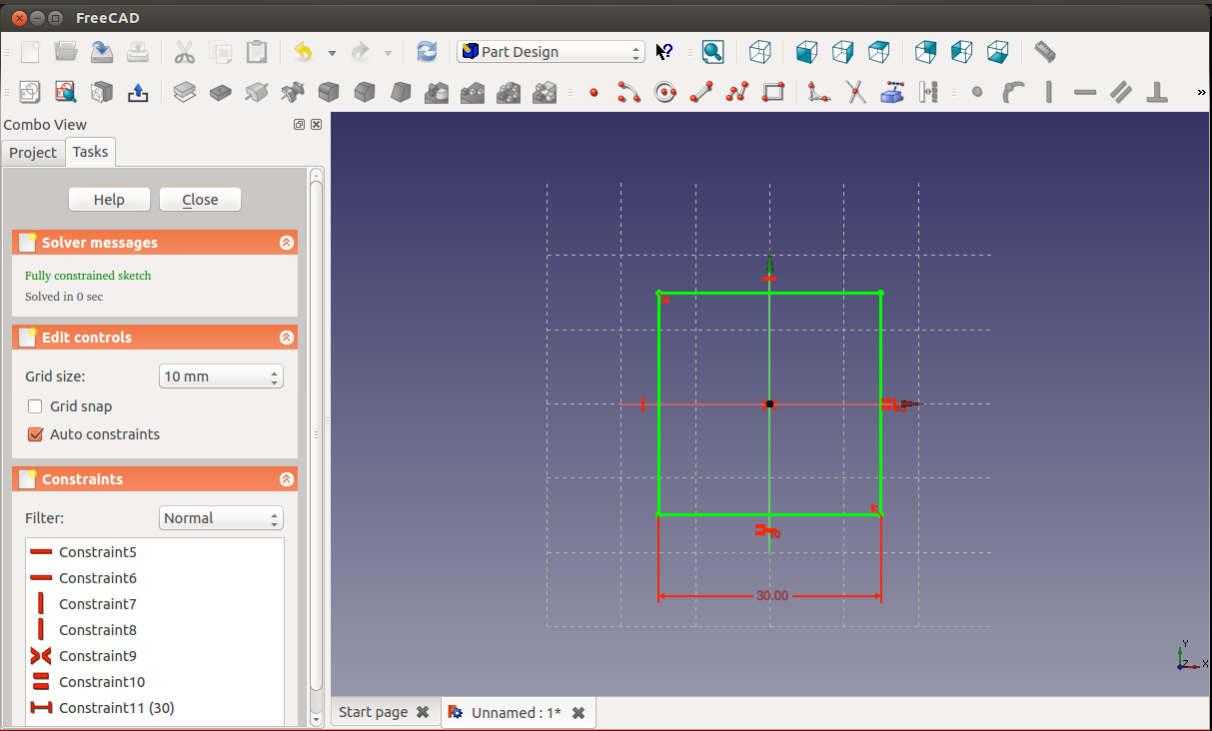
Task: Collapse the Constraints panel section
Action: point(287,479)
